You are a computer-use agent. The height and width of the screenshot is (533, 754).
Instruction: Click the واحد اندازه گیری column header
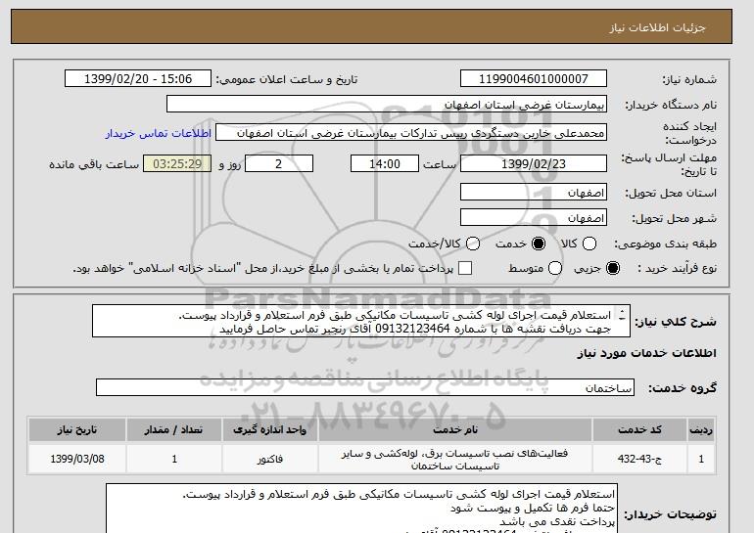pos(269,429)
